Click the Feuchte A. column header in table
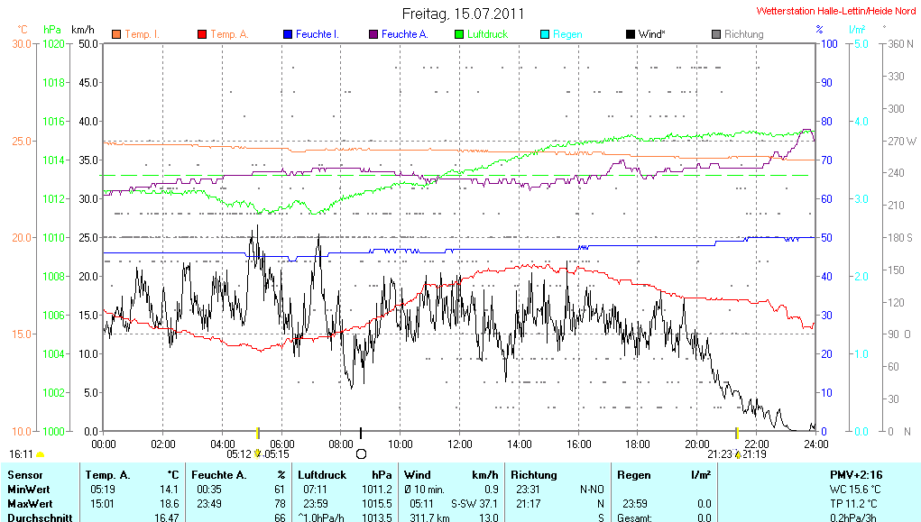The height and width of the screenshot is (522, 921). click(217, 474)
